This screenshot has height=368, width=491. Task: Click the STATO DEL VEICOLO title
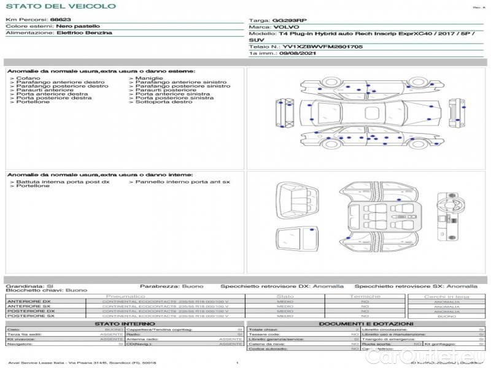point(61,7)
